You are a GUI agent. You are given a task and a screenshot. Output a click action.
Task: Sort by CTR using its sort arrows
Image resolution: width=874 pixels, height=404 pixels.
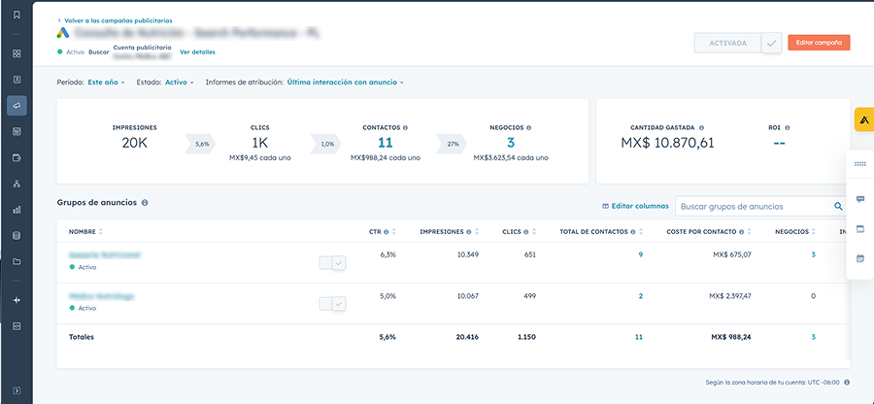pos(394,232)
